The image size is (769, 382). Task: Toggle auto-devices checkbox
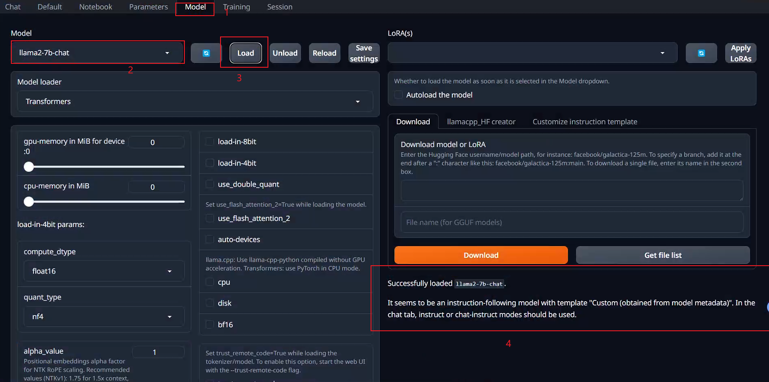210,239
